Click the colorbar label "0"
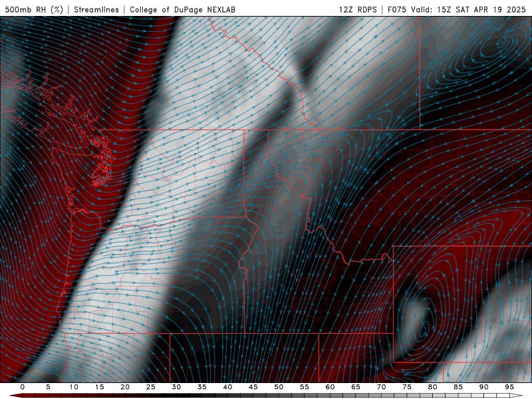This screenshot has height=399, width=532. pos(23,387)
